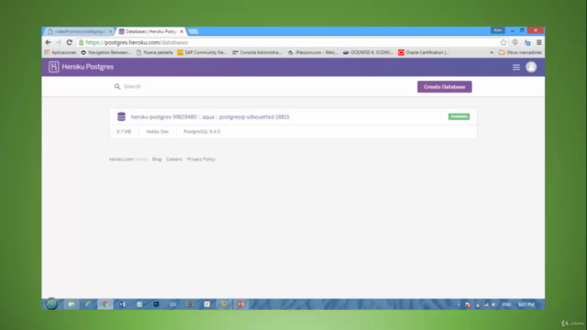
Task: Open the Consola Administra bookmark
Action: [257, 52]
